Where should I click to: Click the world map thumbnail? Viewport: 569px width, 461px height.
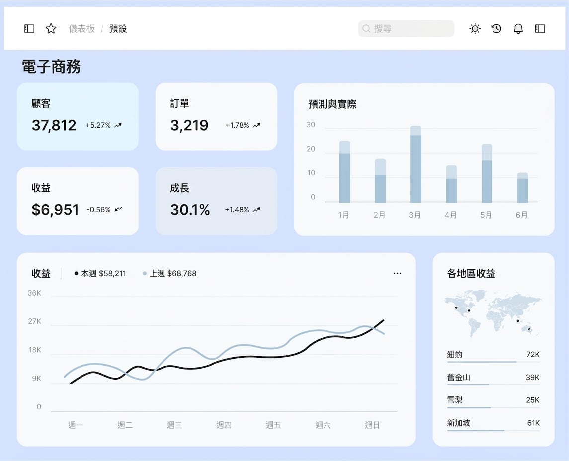493,313
